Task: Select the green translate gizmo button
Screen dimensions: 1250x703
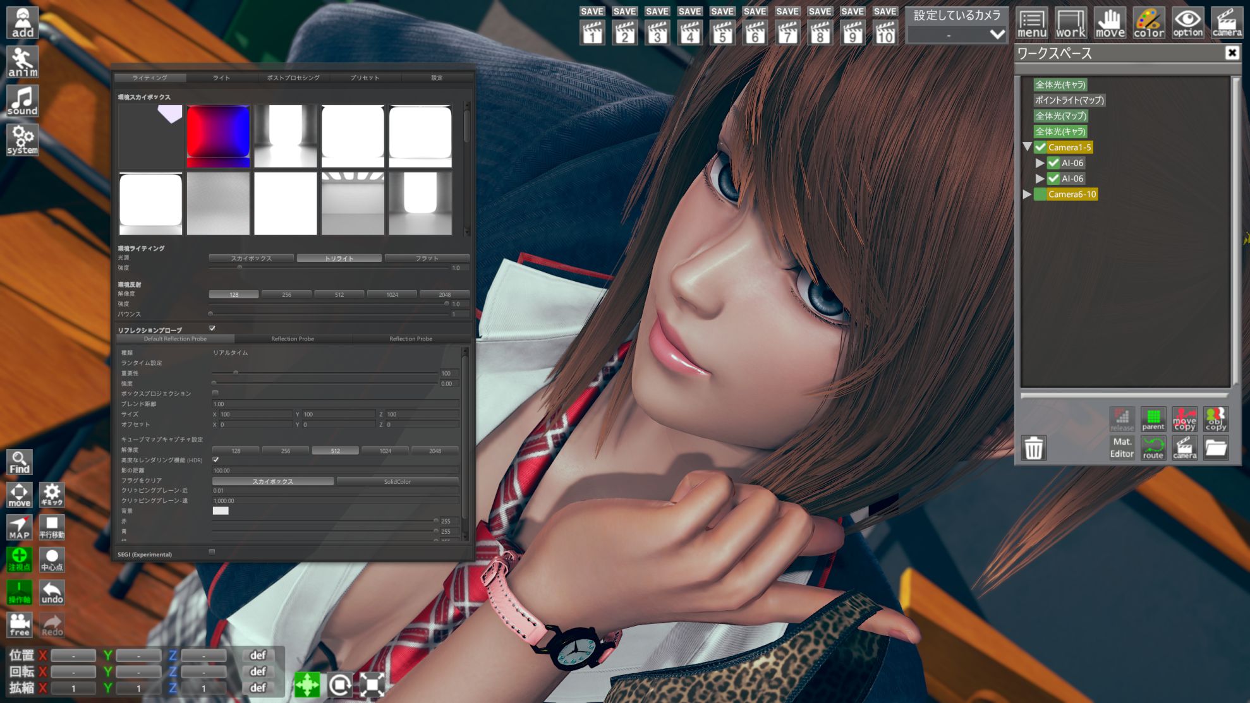Action: tap(307, 685)
